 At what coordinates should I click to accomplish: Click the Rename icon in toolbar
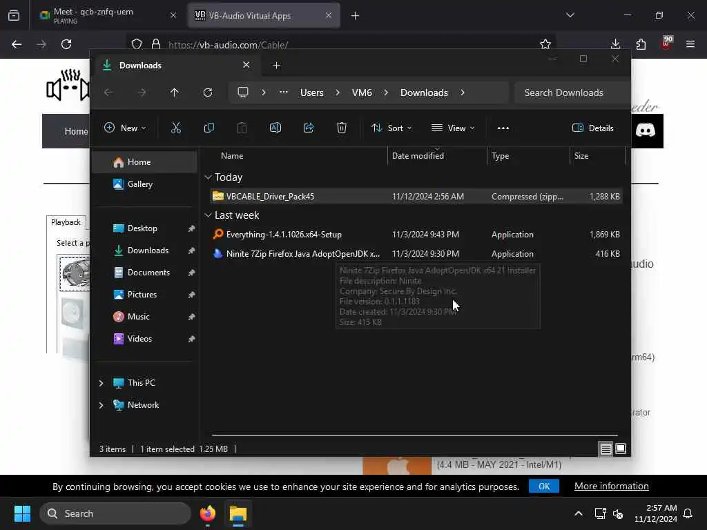[275, 128]
